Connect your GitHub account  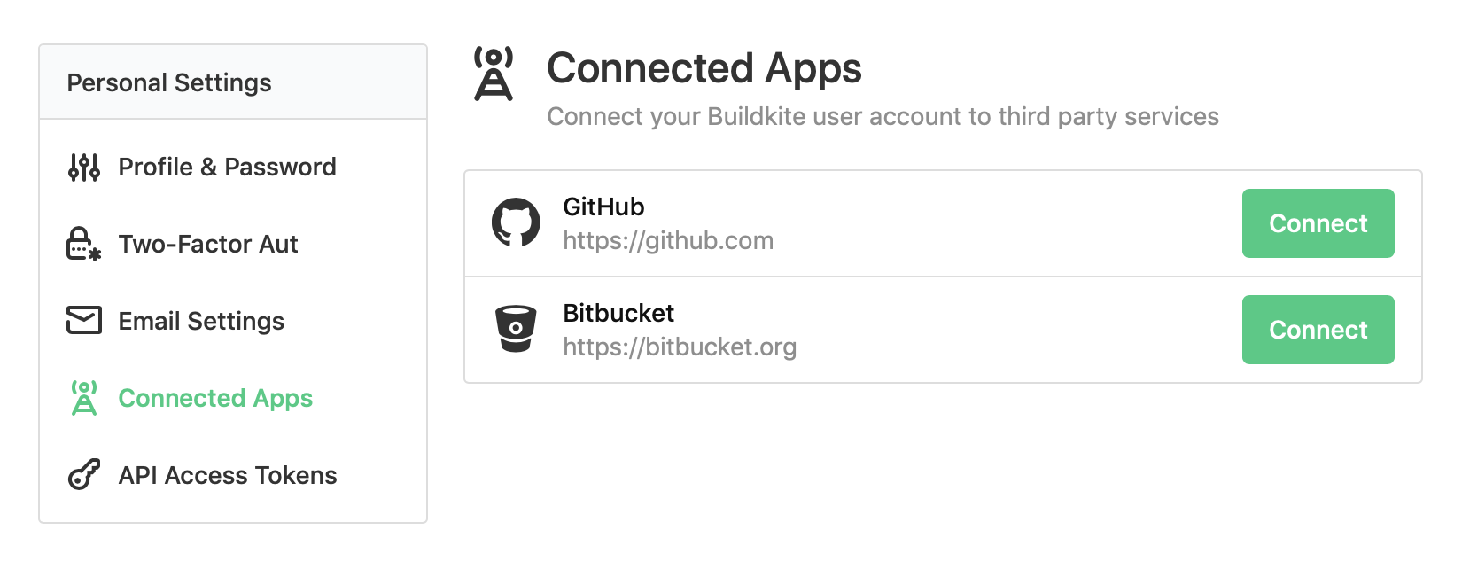pos(1318,223)
